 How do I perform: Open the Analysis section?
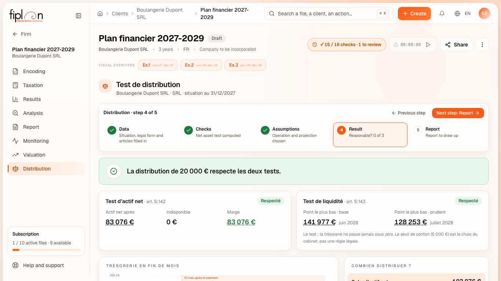click(x=47, y=113)
